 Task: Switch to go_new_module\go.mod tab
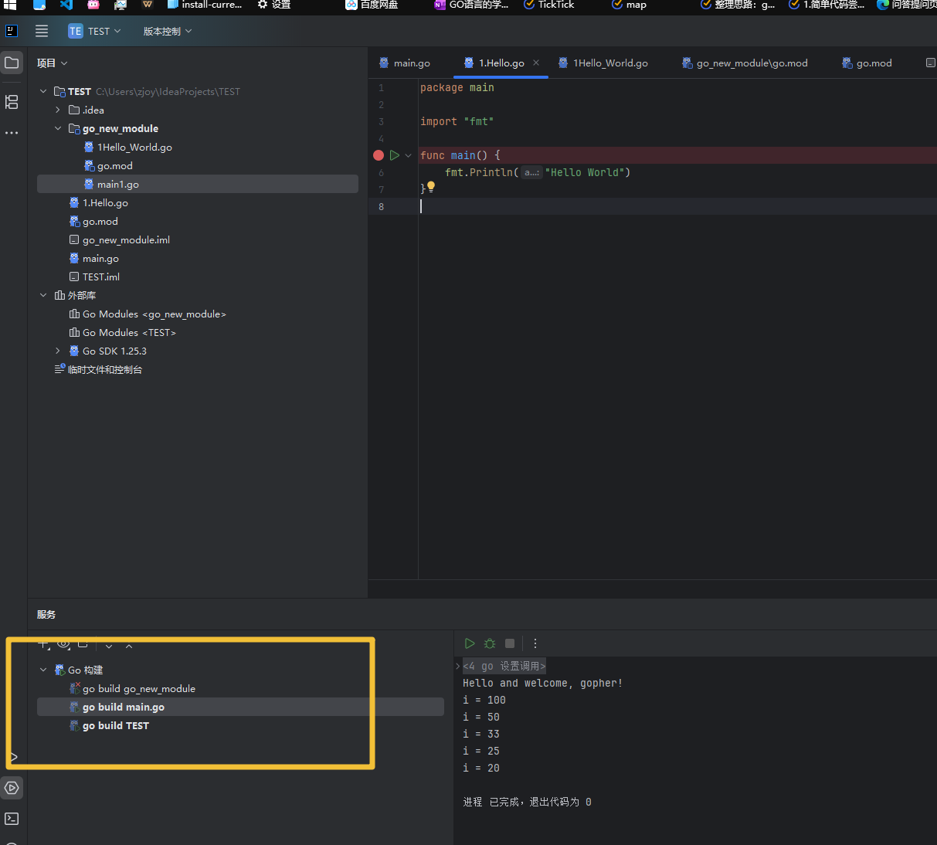(x=745, y=63)
